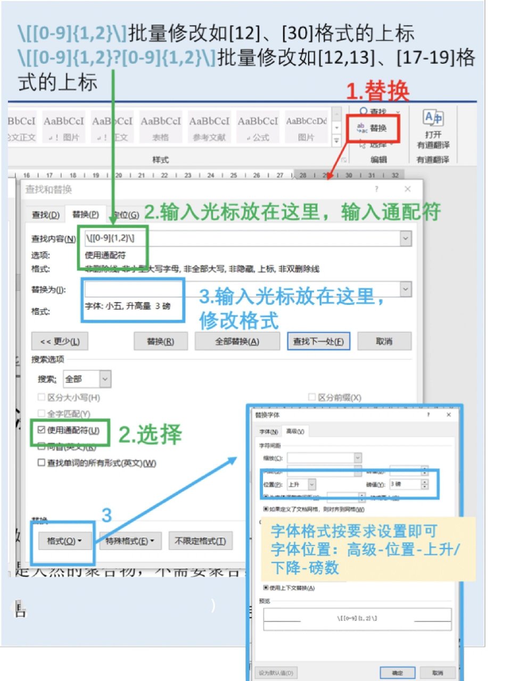
Task: Apply the 公式 style from the gallery
Action: 258,127
